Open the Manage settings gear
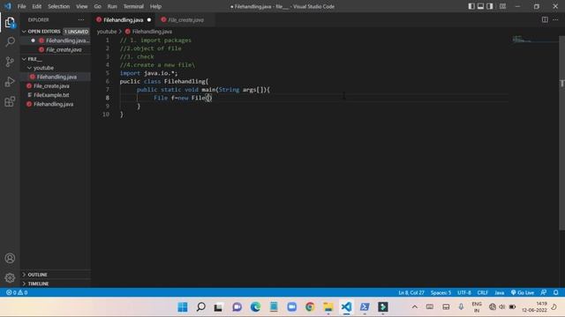This screenshot has width=565, height=317. (x=10, y=277)
